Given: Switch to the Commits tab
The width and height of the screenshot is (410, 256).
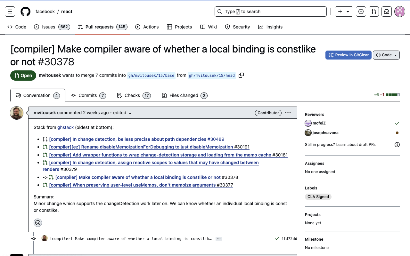Looking at the screenshot, I should [88, 95].
